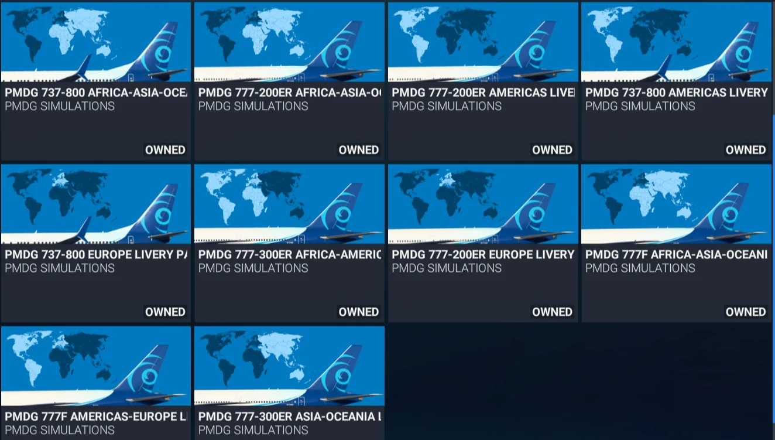
Task: Click the OWNED badge on the 777F Africa-Asia-Oceania tile
Action: pyautogui.click(x=745, y=312)
